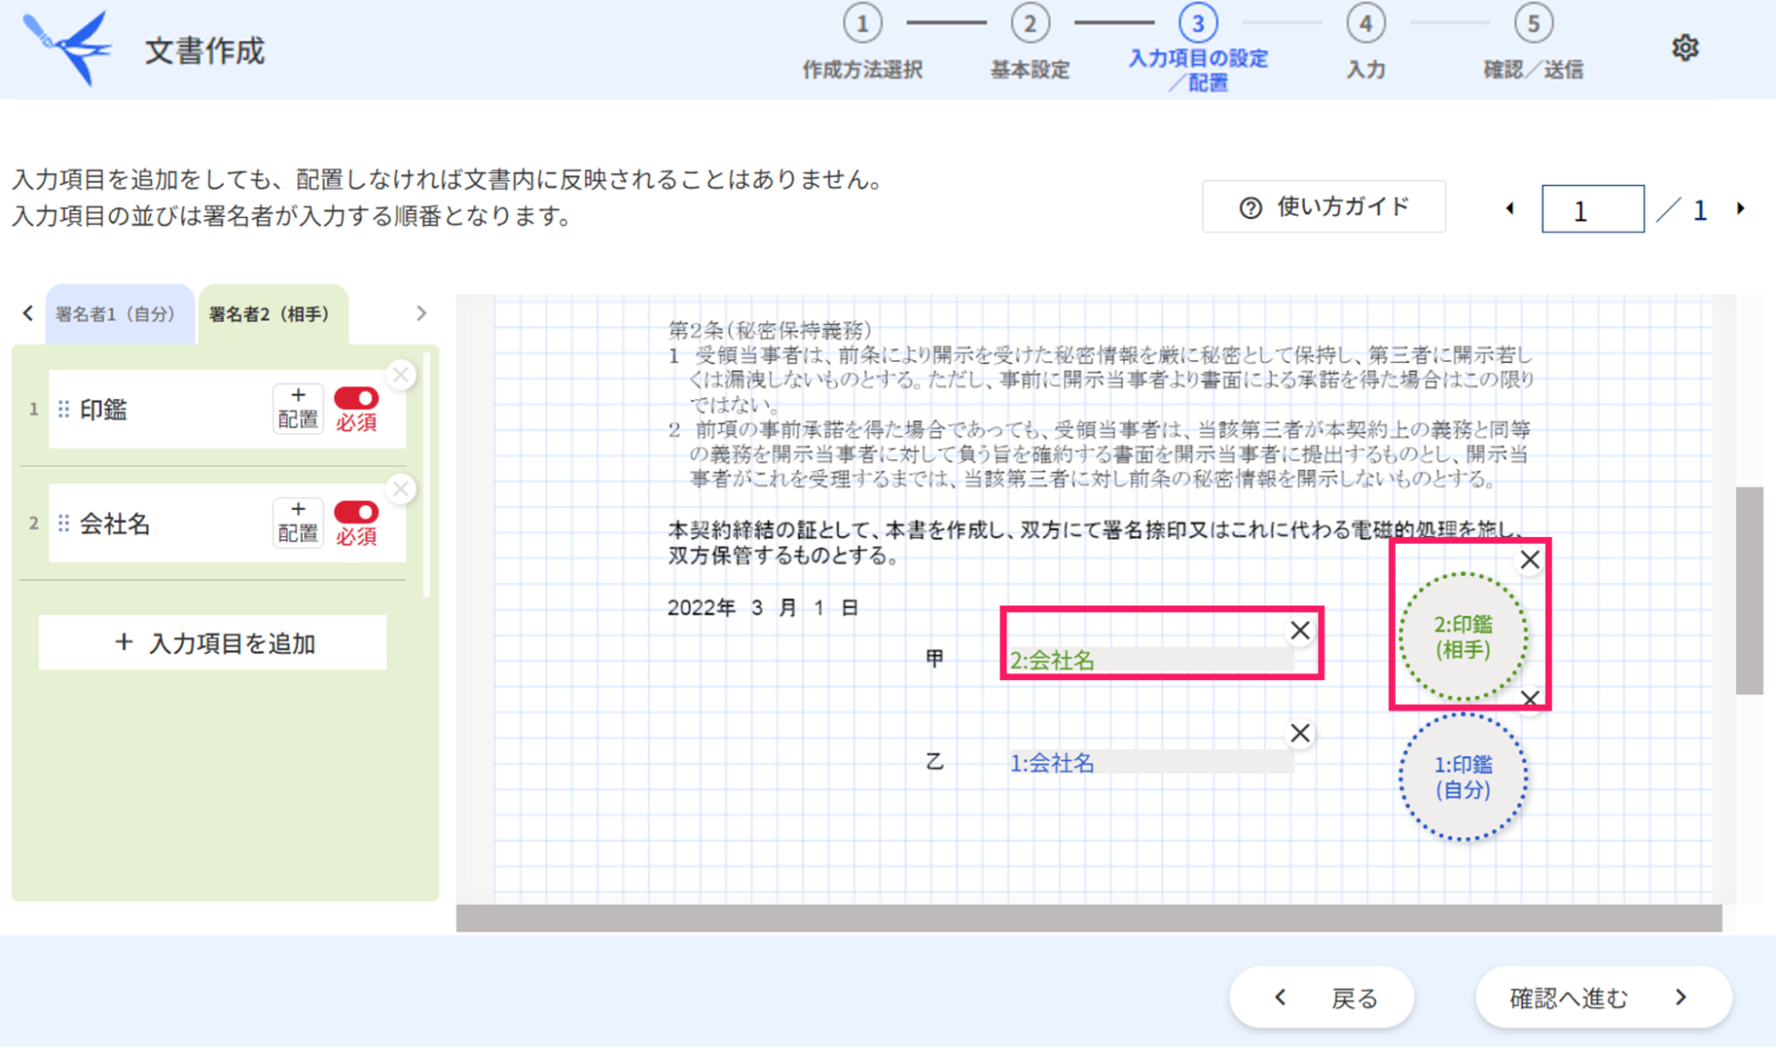
Task: Delete the 2:会社名 placed field
Action: pos(1300,630)
